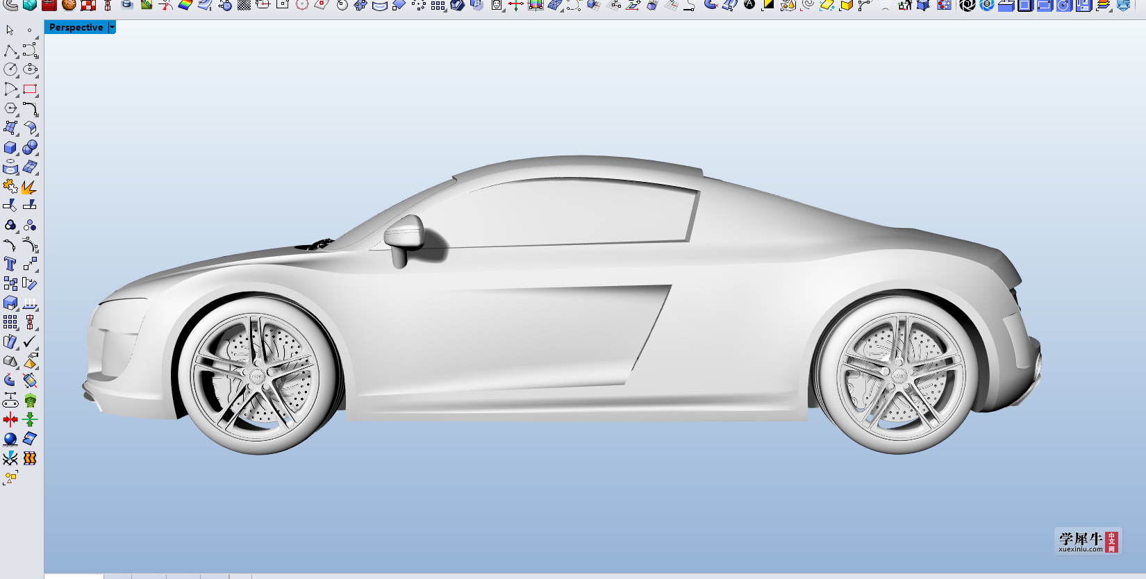The image size is (1146, 579).
Task: Create a solid Box
Action: (10, 147)
